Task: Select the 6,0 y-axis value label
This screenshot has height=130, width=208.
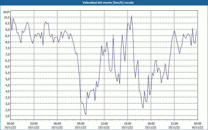Action: [x=8, y=67]
